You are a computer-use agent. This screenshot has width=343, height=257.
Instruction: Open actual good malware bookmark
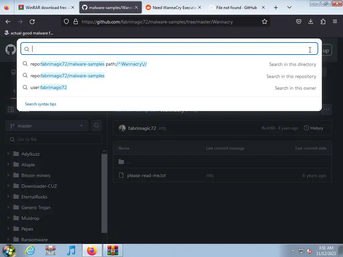tap(29, 33)
